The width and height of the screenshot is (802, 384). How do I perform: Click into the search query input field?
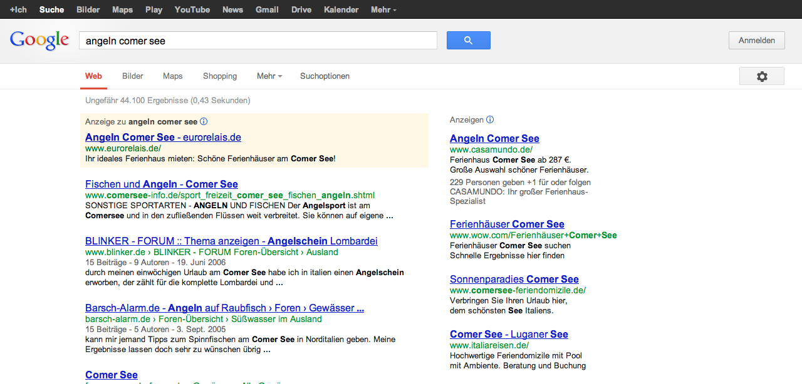coord(257,41)
